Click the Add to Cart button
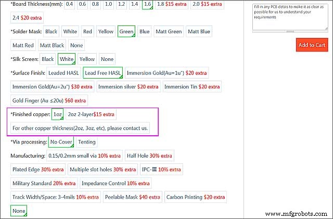Image resolution: width=333 pixels, height=219 pixels. pyautogui.click(x=312, y=45)
